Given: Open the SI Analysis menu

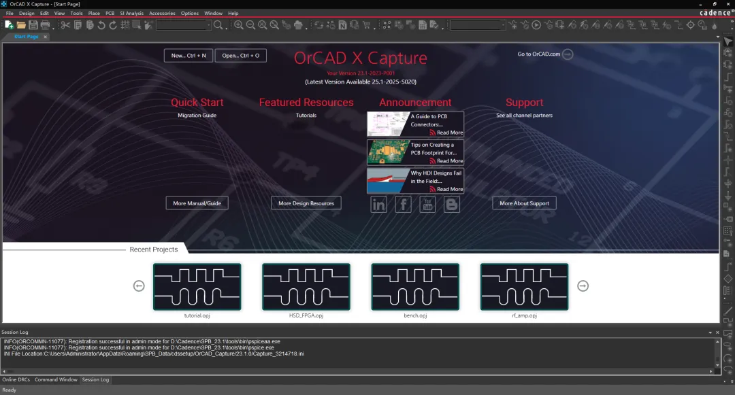Looking at the screenshot, I should (x=132, y=13).
